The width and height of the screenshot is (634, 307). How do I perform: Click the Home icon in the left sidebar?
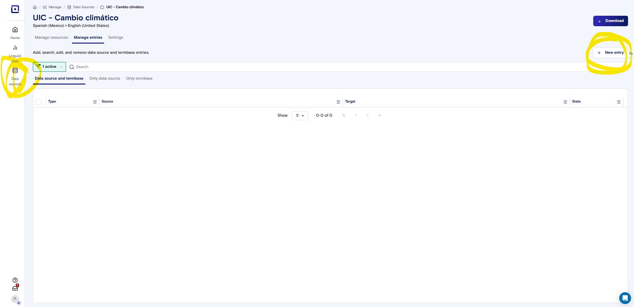pyautogui.click(x=15, y=32)
